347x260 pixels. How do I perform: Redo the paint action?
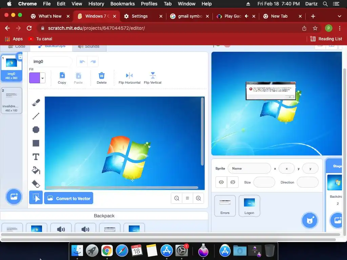click(x=93, y=62)
